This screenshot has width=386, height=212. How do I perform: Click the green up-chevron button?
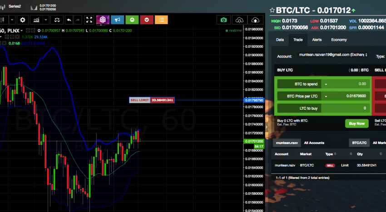pos(132,19)
